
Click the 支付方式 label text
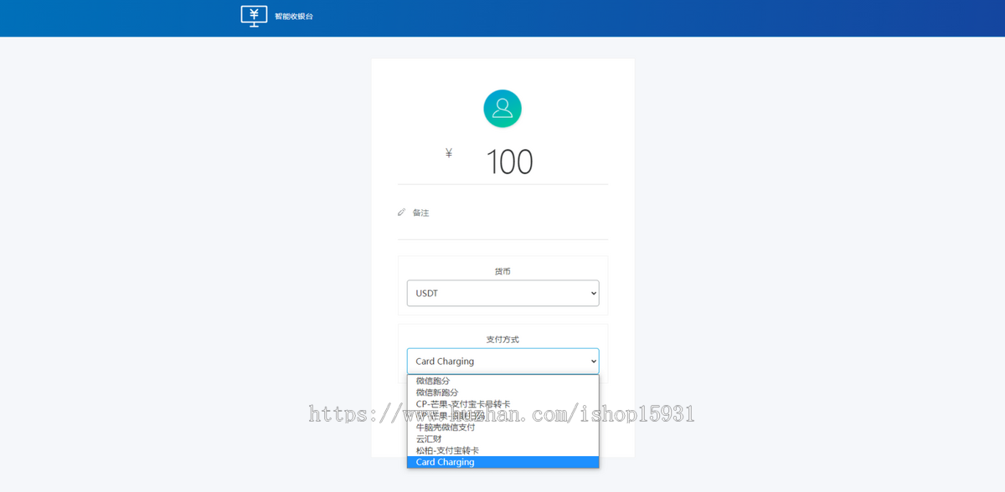point(502,340)
